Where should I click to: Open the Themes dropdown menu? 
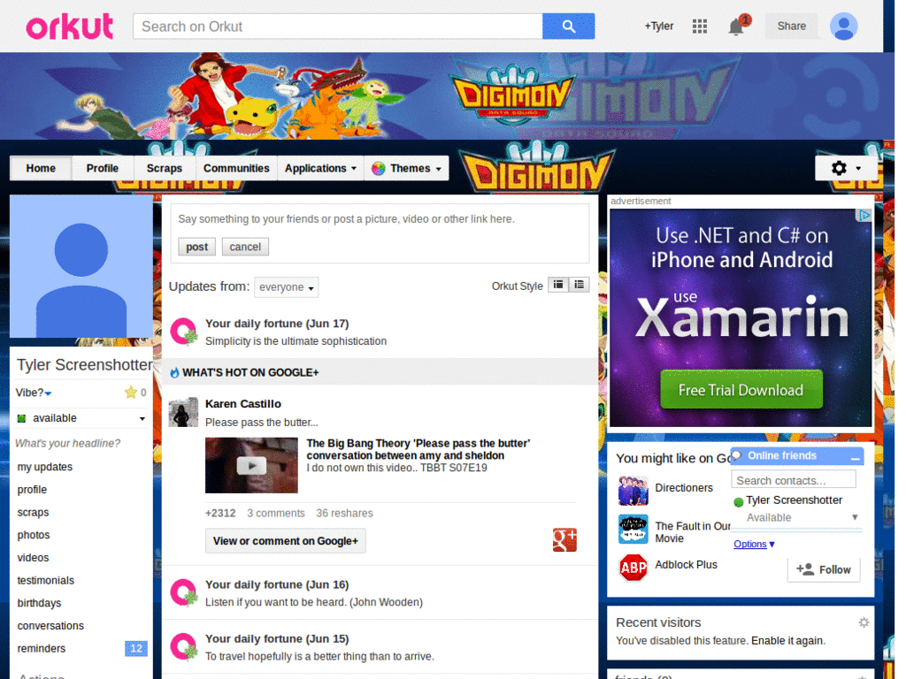pyautogui.click(x=407, y=169)
